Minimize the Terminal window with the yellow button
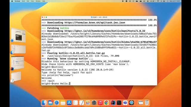191x107 pixels. point(44,17)
